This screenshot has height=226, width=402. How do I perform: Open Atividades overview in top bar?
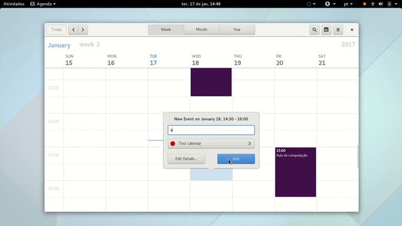(x=14, y=4)
